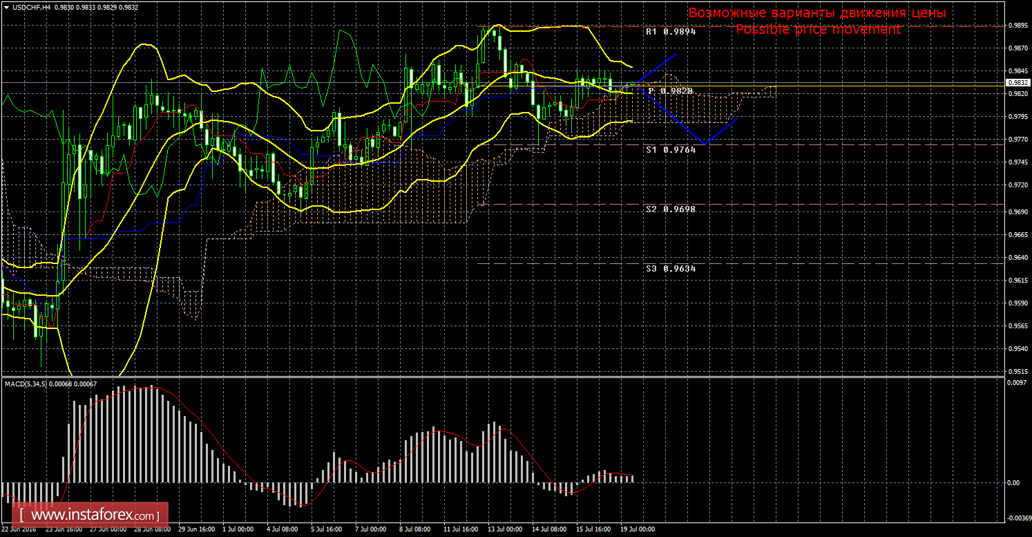Click the 1 Jul 00:00 time label
This screenshot has width=1032, height=537.
pos(238,529)
